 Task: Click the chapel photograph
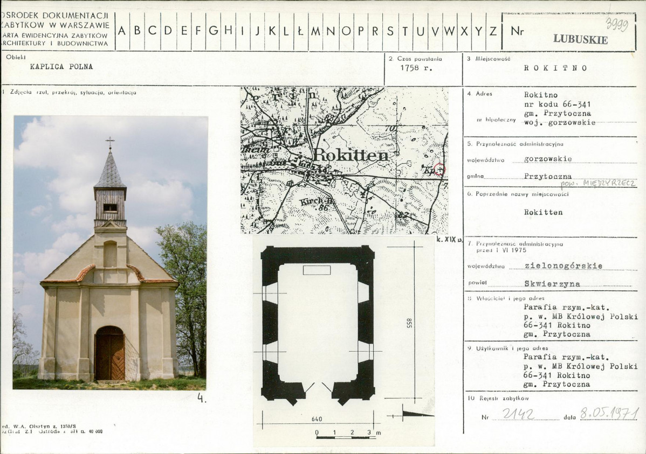click(110, 253)
